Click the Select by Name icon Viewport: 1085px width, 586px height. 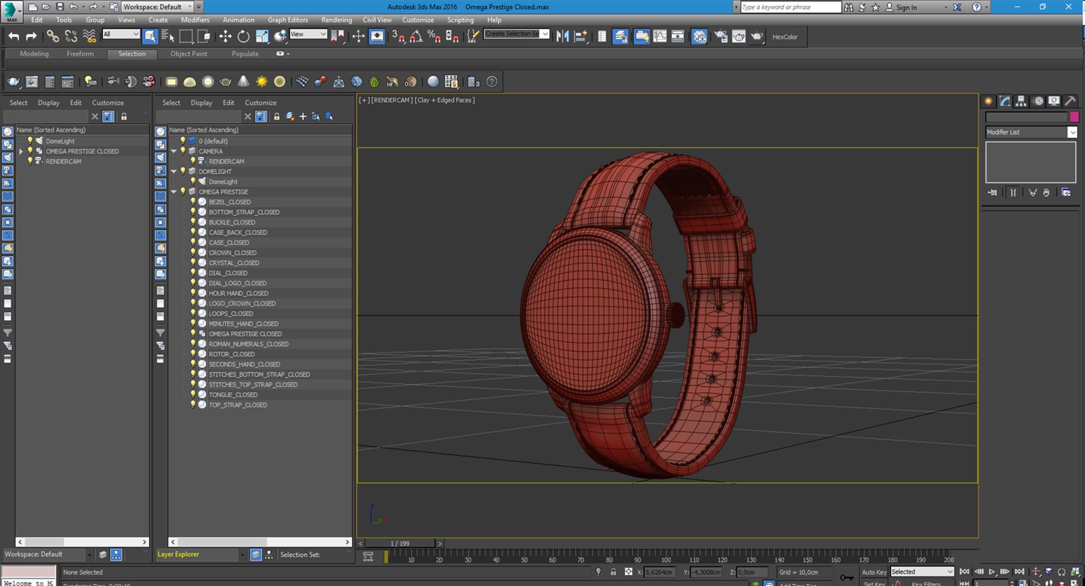pos(168,37)
